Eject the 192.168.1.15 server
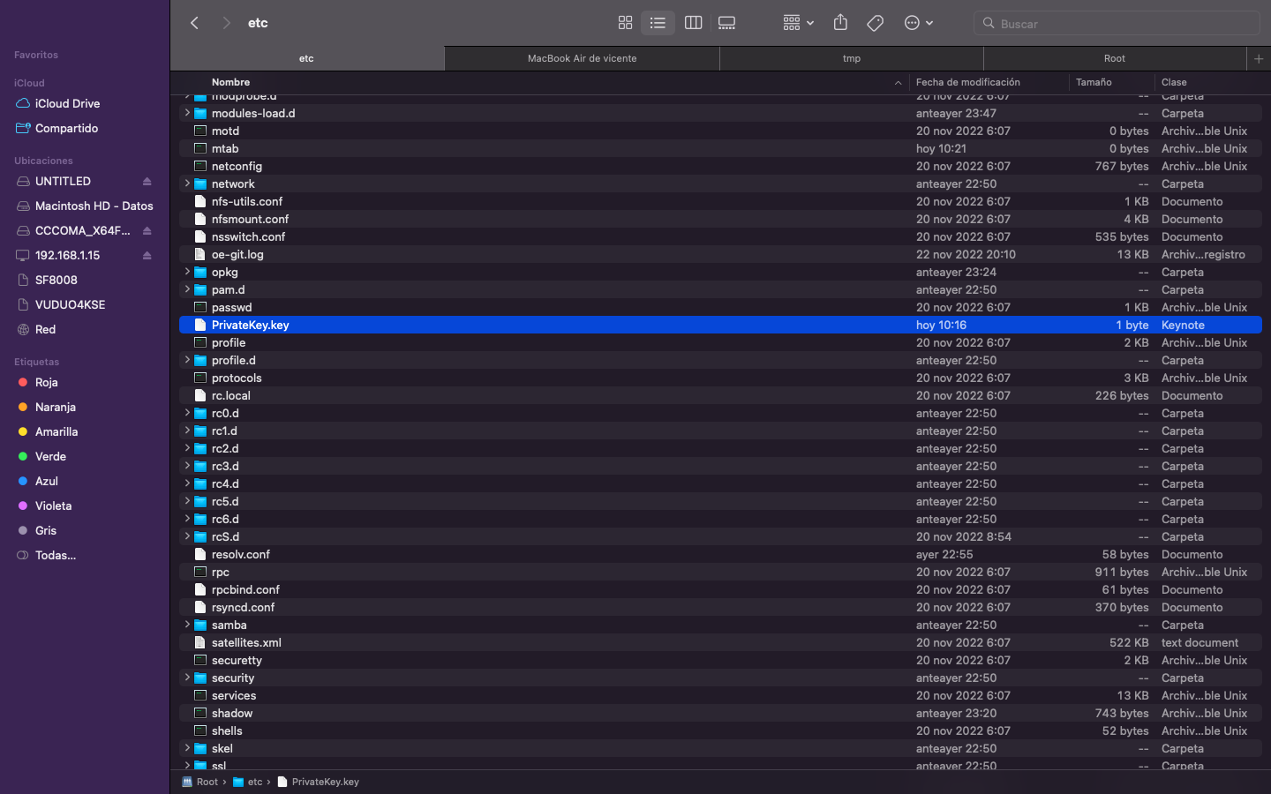 pos(147,256)
